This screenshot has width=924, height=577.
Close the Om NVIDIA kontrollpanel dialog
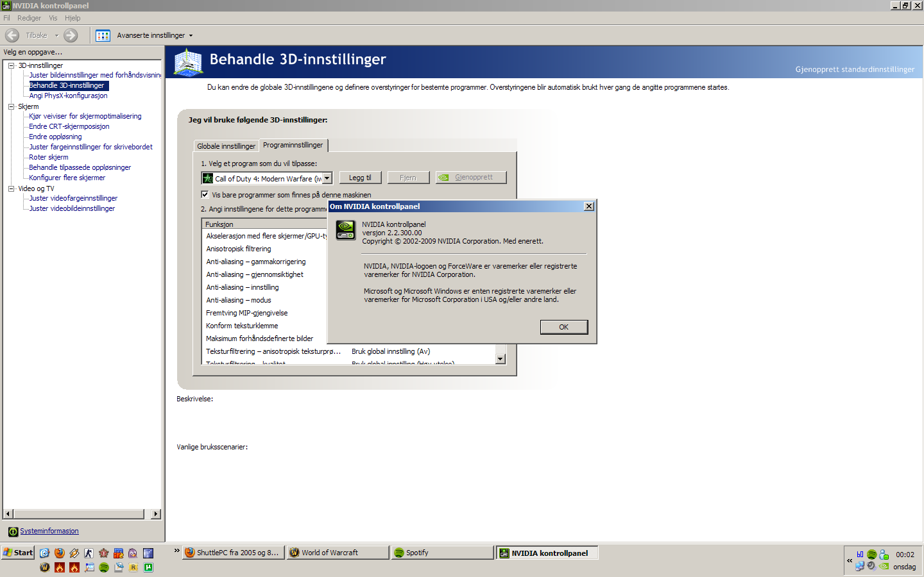(x=589, y=206)
